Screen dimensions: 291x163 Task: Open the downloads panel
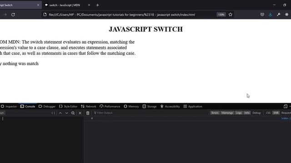pos(271,14)
